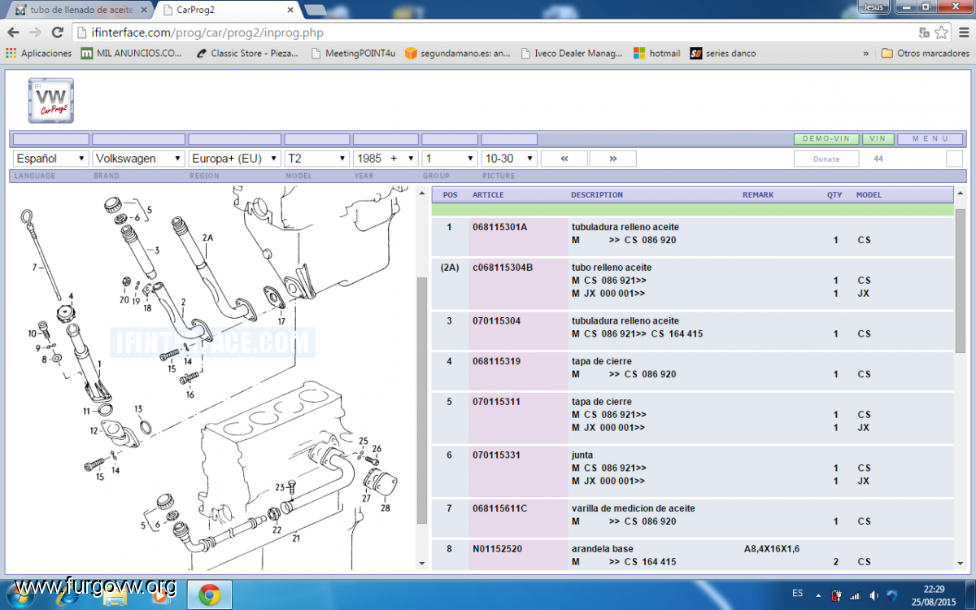Launch media player from the taskbar
The height and width of the screenshot is (610, 976).
[160, 596]
